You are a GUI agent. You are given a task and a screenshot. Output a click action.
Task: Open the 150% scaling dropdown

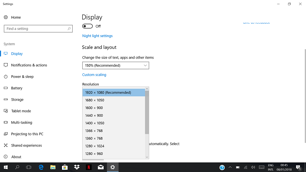[x=116, y=65]
